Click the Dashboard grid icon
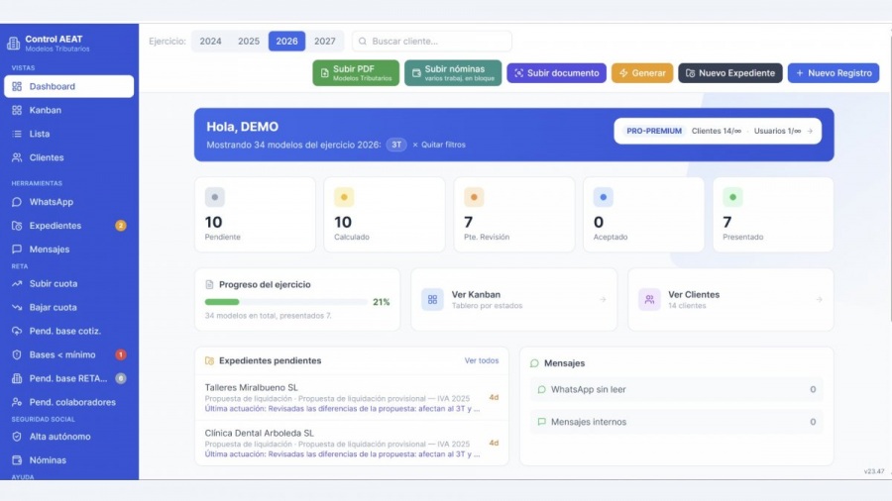Screen dimensions: 892x501 tap(17, 86)
